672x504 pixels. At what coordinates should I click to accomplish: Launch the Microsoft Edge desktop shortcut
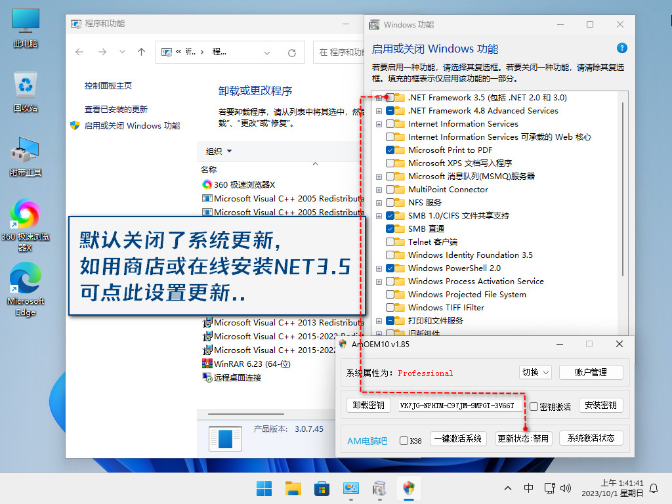pyautogui.click(x=26, y=290)
